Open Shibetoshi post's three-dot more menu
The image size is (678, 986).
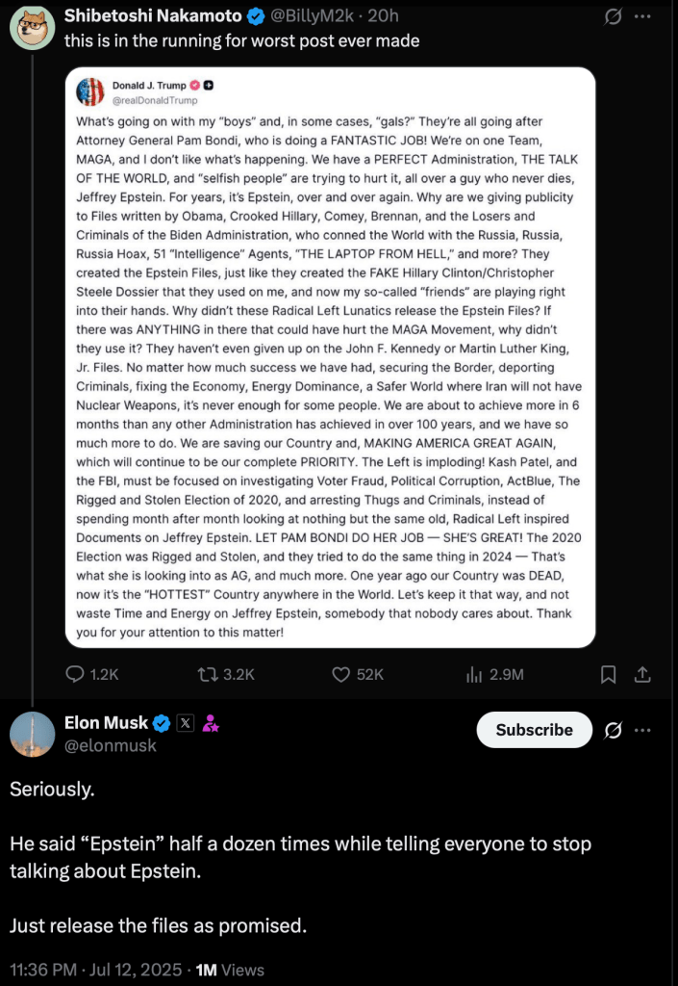coord(643,17)
